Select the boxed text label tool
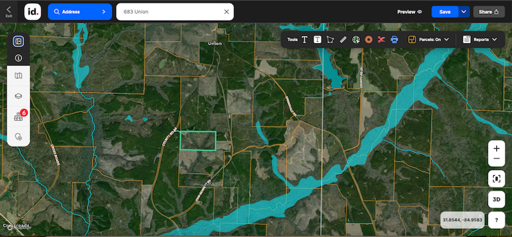Screen dimensions: 512x237 click(x=317, y=39)
